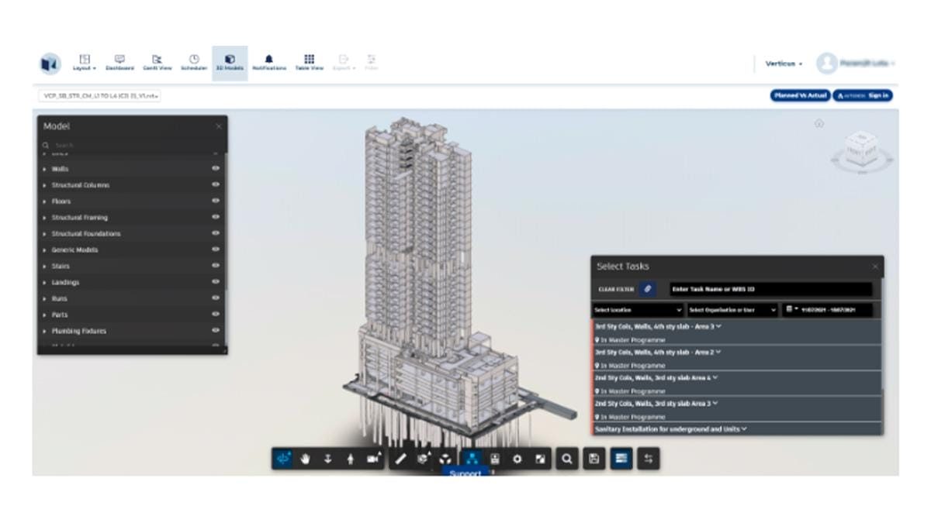Click the magnifier Search icon in toolbar
Image resolution: width=931 pixels, height=523 pixels.
(567, 459)
